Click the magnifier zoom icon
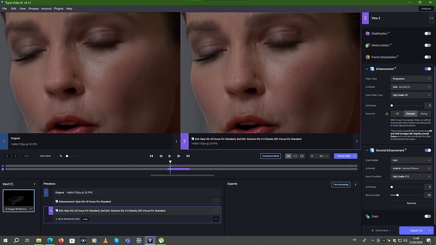The height and width of the screenshot is (245, 436). click(61, 156)
